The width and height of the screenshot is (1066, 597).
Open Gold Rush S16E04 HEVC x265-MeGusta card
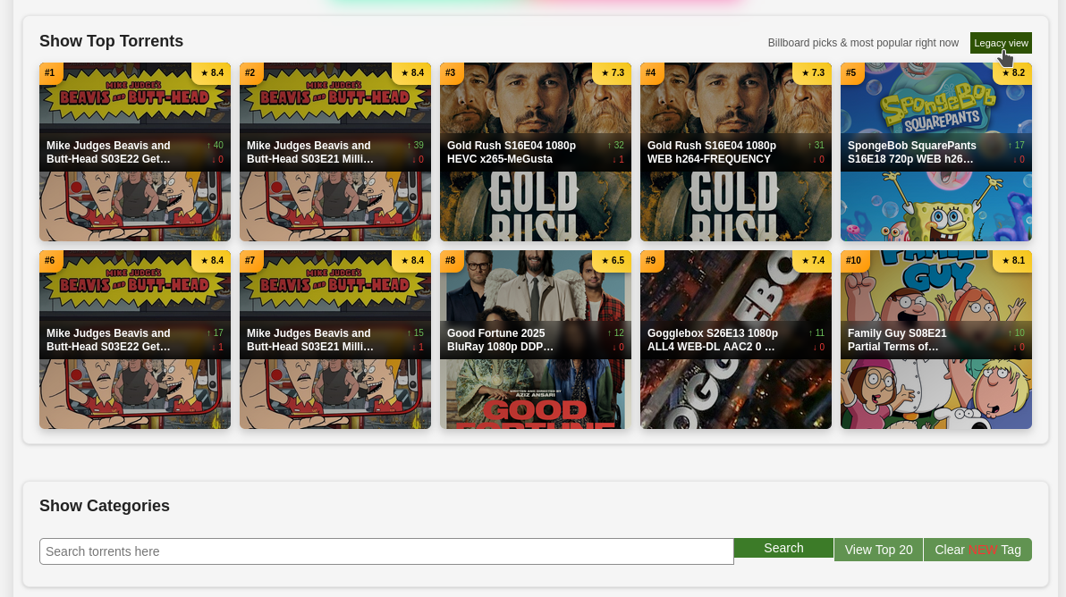click(x=535, y=152)
